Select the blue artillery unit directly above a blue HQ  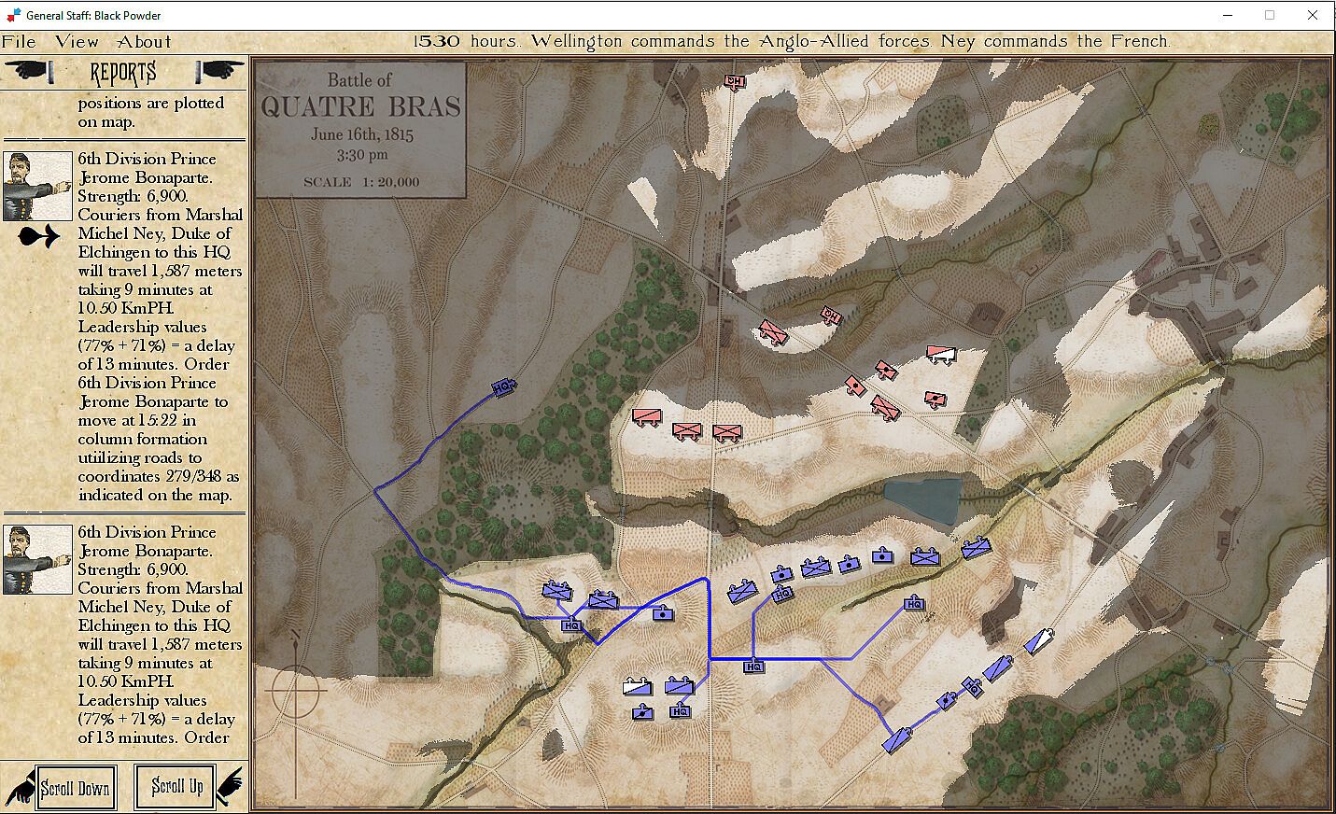[781, 575]
